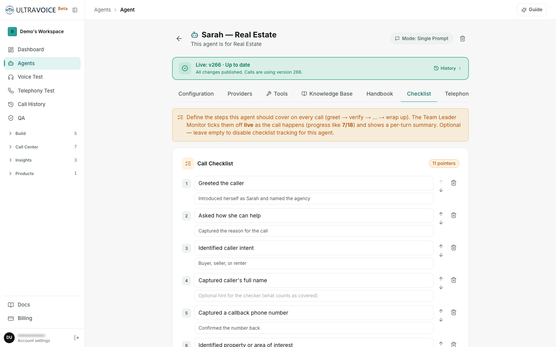Viewport: 556px width, 347px height.
Task: Expand the Build section
Action: pyautogui.click(x=42, y=133)
